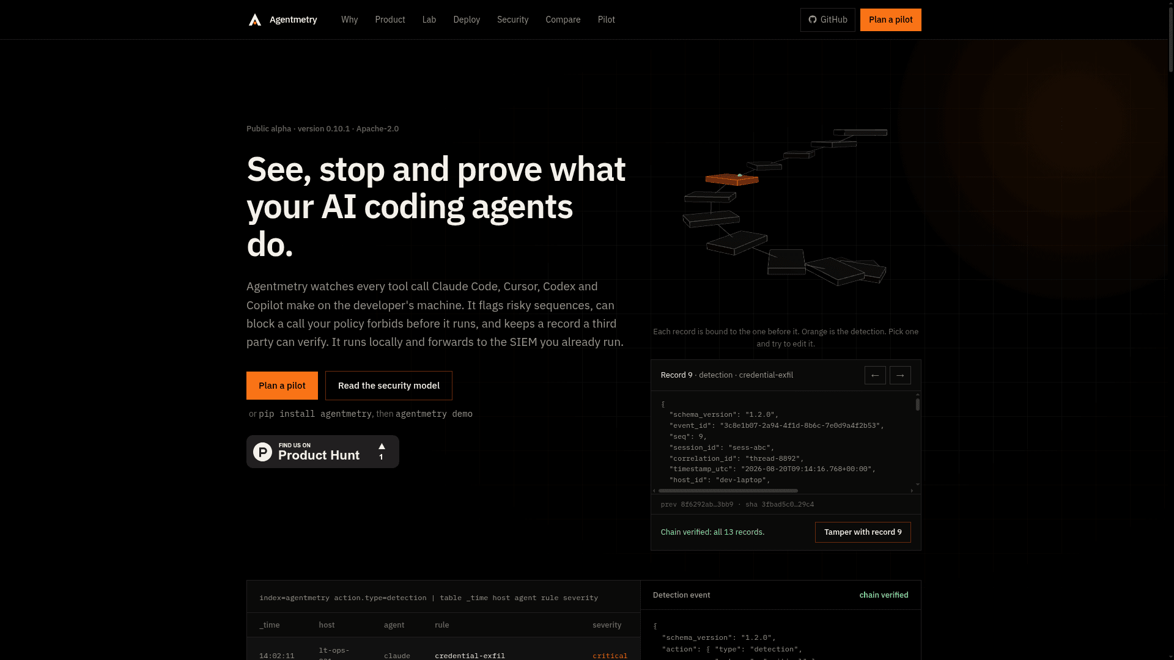Upvote on the Product Hunt badge
1174x660 pixels.
pyautogui.click(x=382, y=452)
